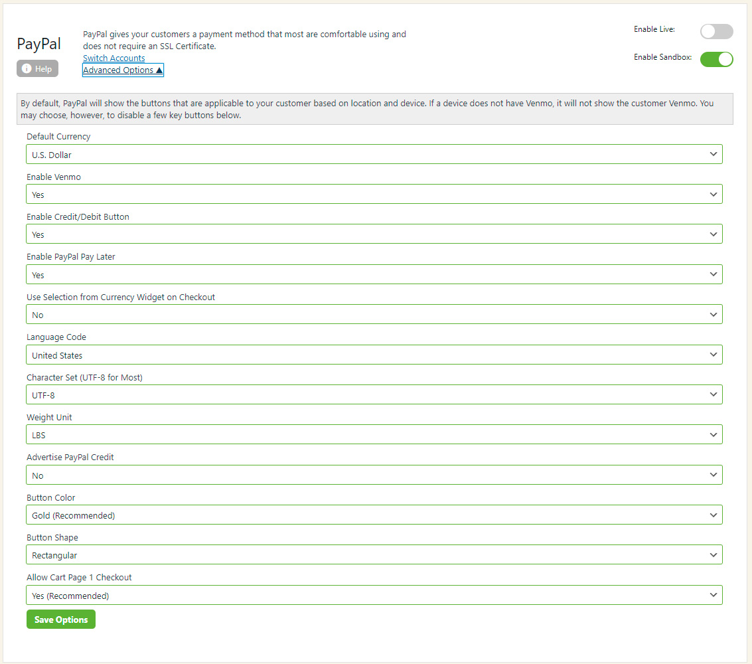The width and height of the screenshot is (752, 664).
Task: Click the Help button under PayPal
Action: pyautogui.click(x=37, y=68)
